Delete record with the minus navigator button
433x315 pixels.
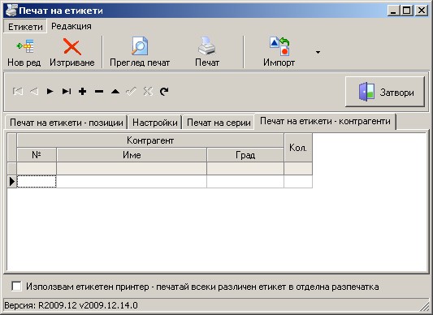point(99,92)
